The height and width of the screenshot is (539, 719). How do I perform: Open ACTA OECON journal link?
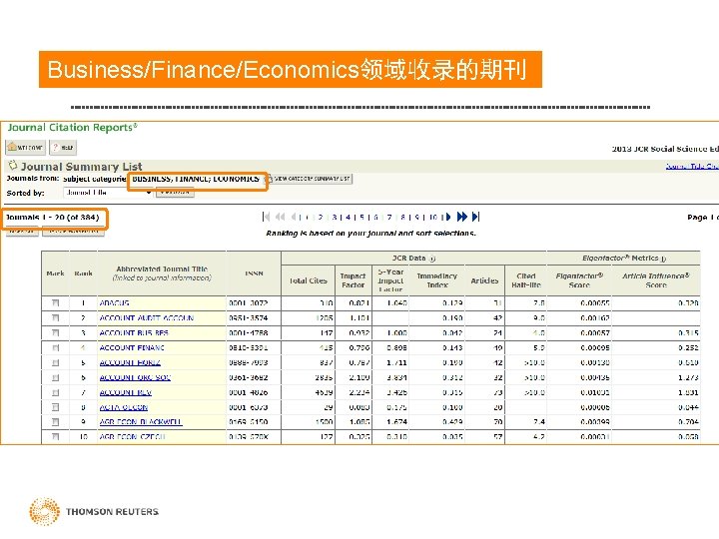click(124, 407)
